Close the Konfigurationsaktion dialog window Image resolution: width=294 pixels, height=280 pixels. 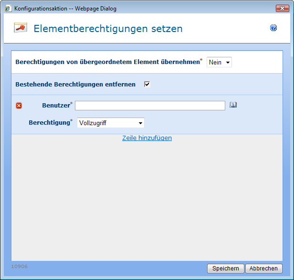[282, 9]
